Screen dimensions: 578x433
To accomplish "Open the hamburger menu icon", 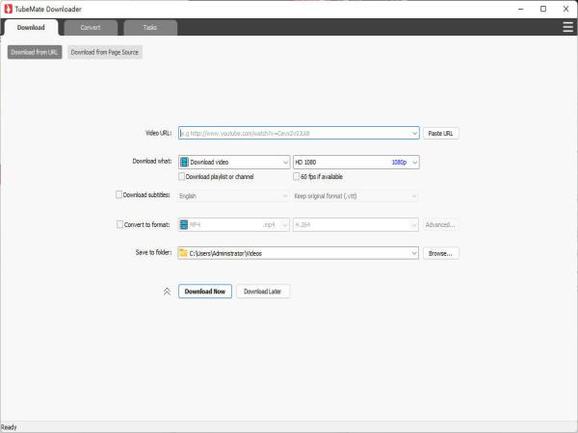I will tap(567, 27).
